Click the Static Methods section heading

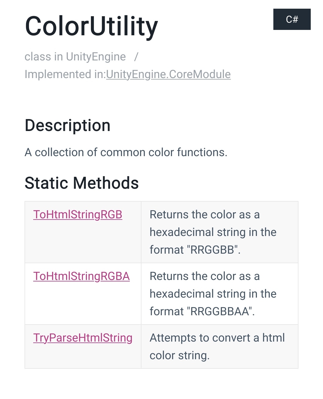[x=82, y=183]
